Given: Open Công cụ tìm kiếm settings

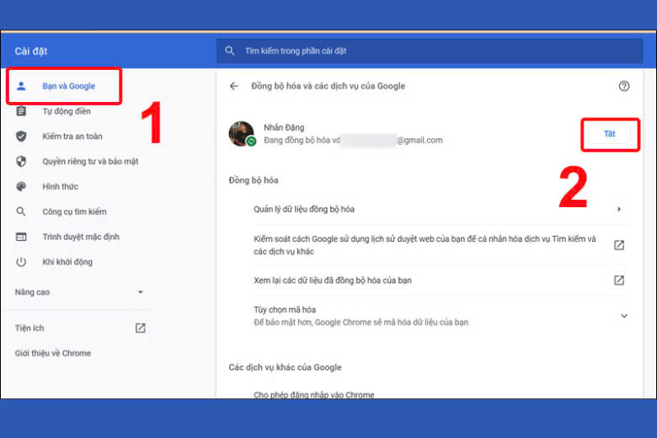Looking at the screenshot, I should (x=74, y=211).
